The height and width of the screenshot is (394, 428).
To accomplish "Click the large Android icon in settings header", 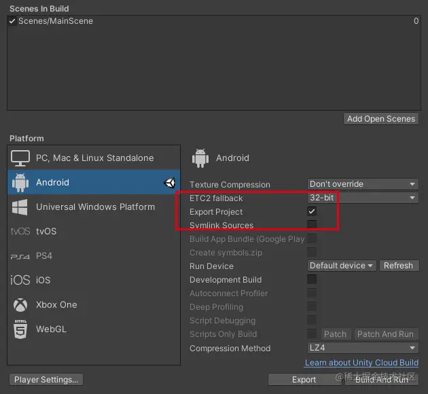I will click(x=200, y=158).
